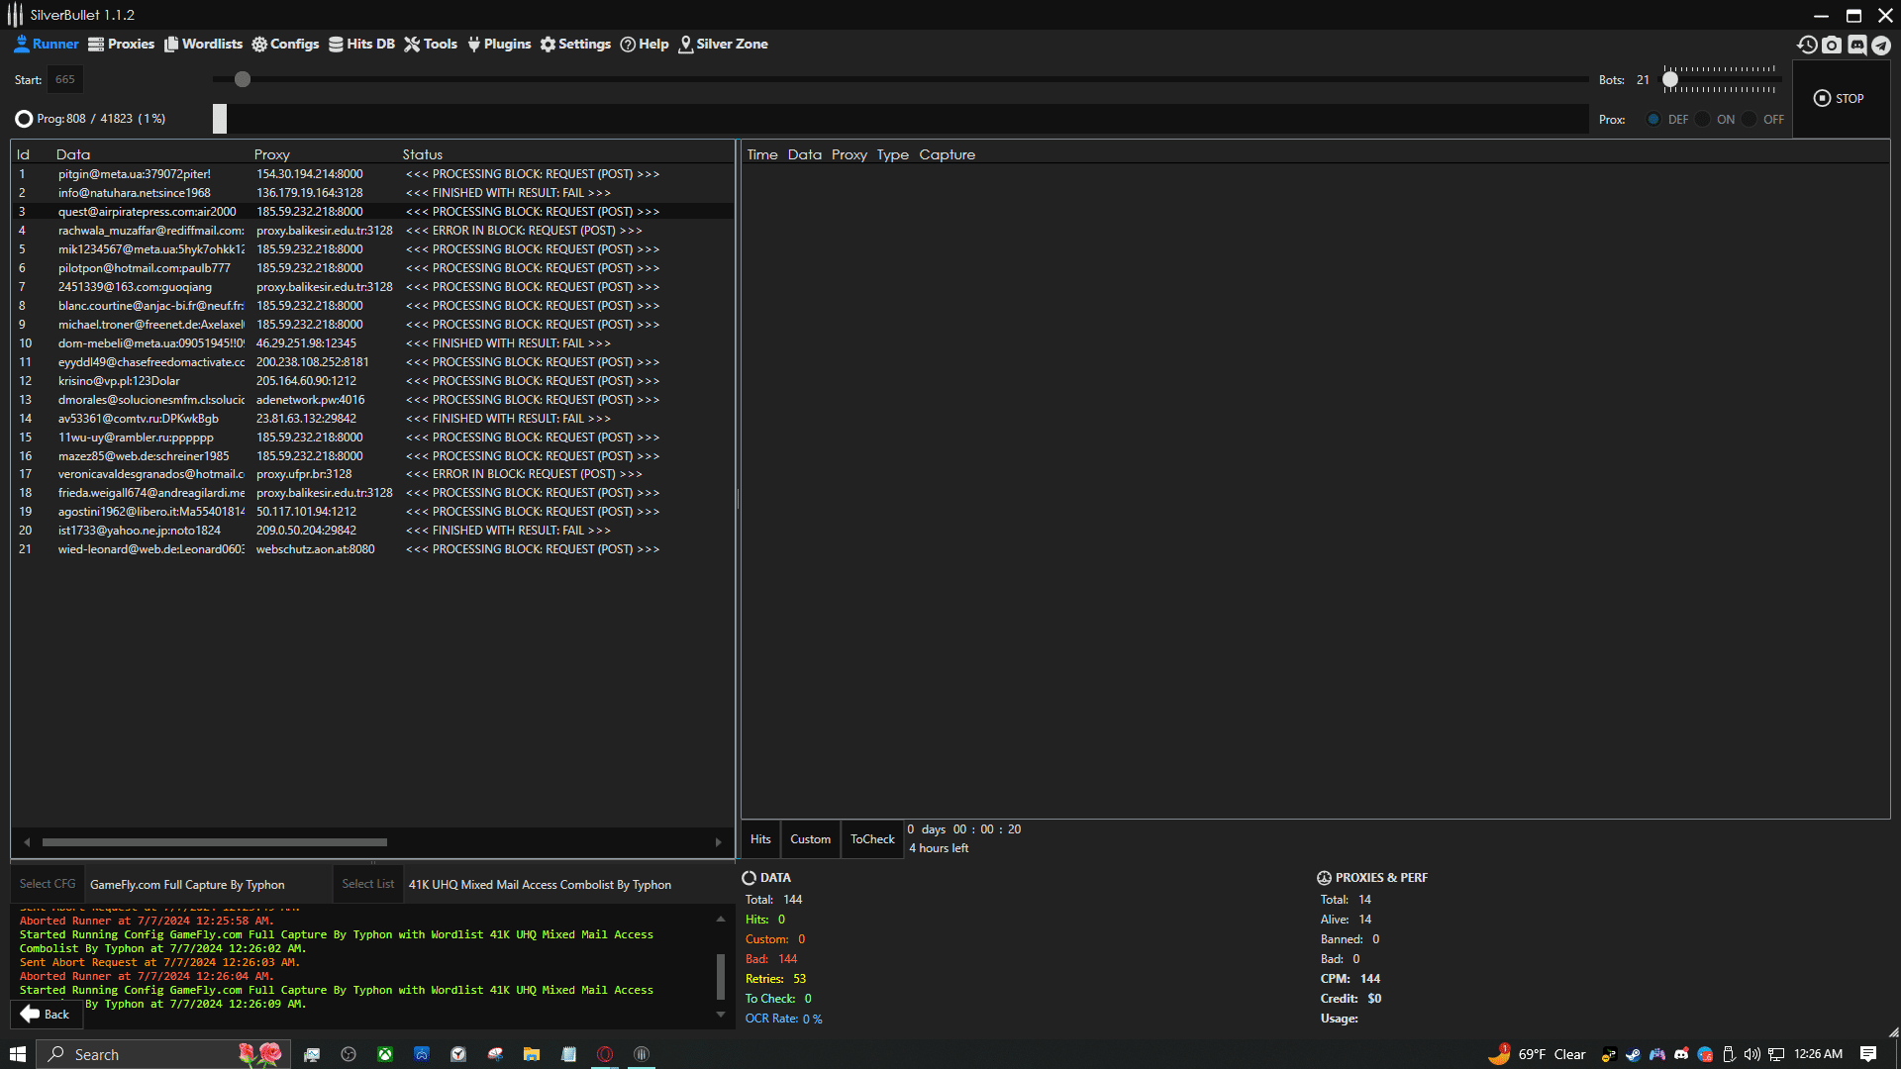1901x1069 pixels.
Task: Click the Back button
Action: point(46,1014)
